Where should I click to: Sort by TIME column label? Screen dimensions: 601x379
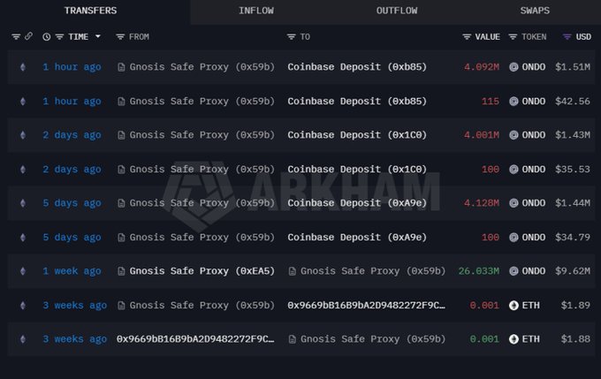[x=78, y=37]
